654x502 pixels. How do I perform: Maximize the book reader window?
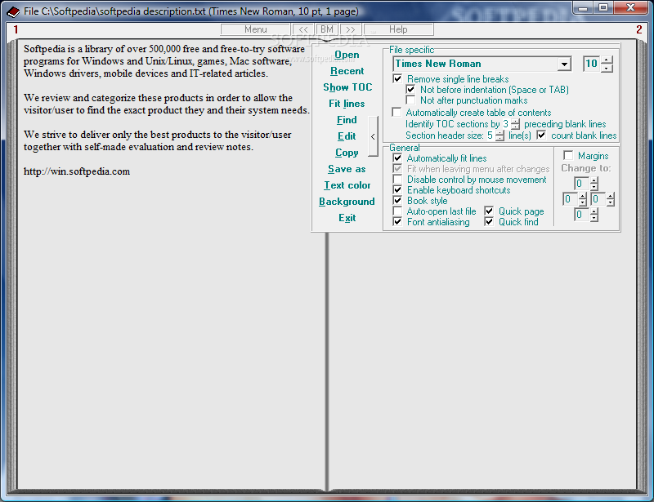(x=603, y=8)
